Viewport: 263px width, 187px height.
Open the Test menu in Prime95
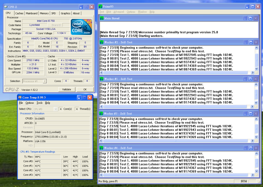point(102,12)
